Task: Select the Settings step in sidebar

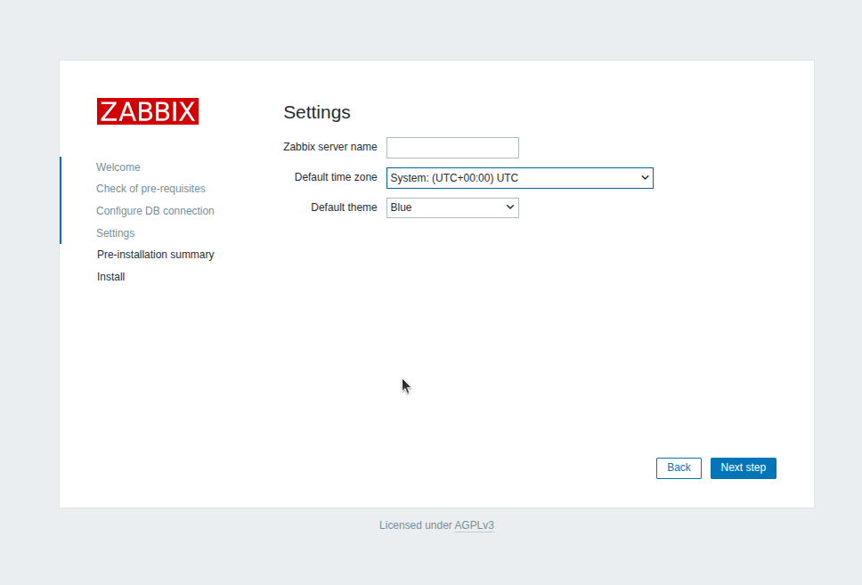Action: point(116,233)
